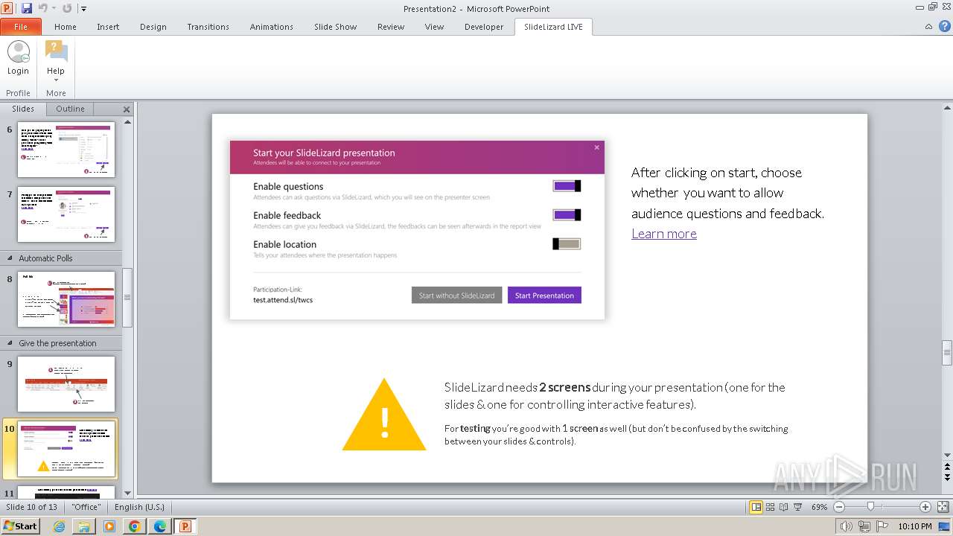Click the zoom in plus button
Screen dimensions: 953x536
[925, 507]
